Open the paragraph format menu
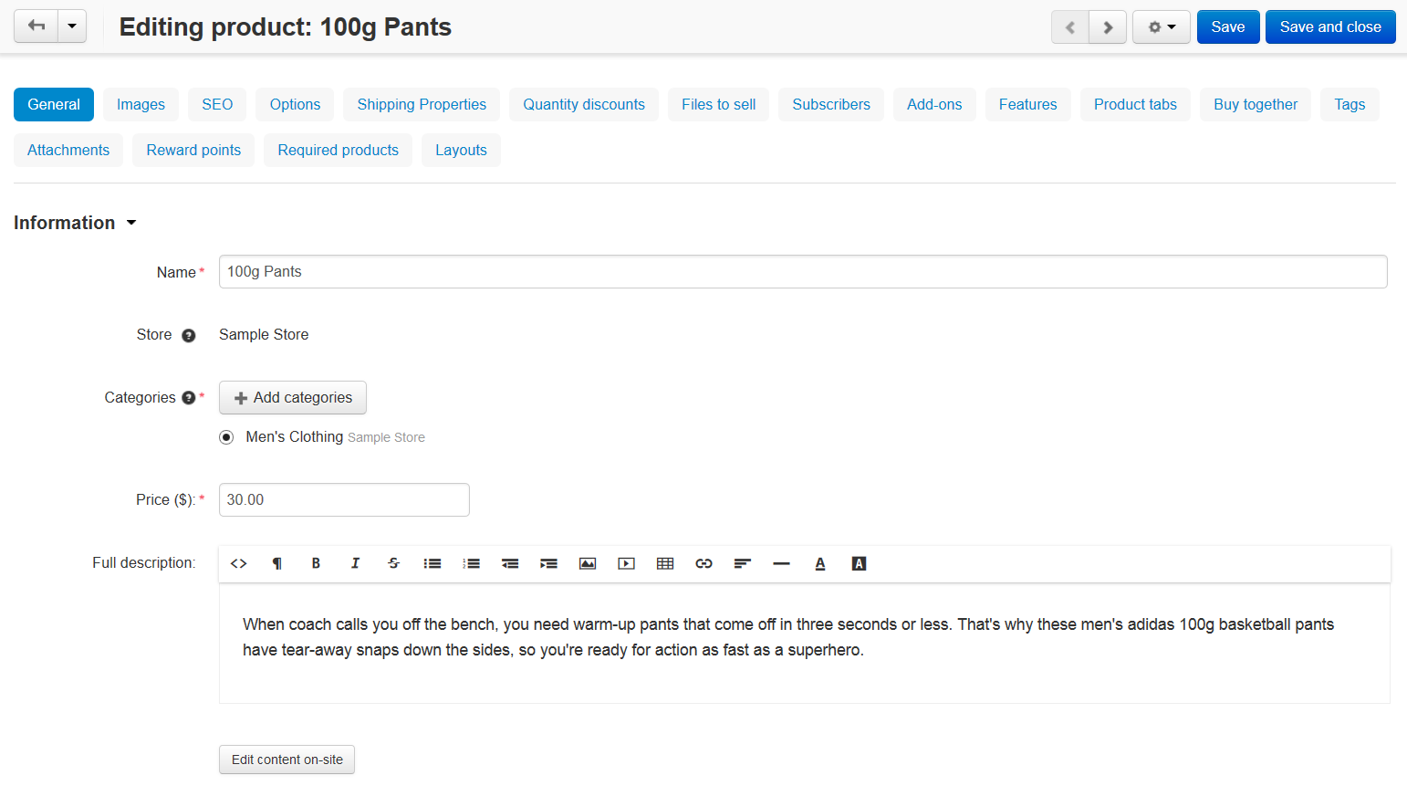Viewport: 1407px width, 786px height. (x=277, y=563)
